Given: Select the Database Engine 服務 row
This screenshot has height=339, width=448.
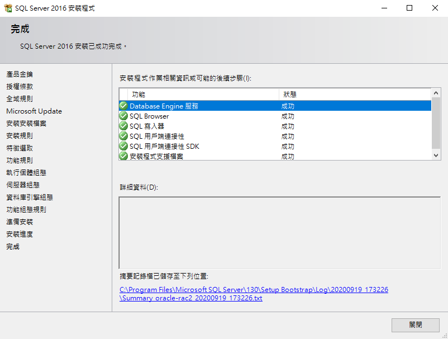Looking at the screenshot, I should click(x=275, y=106).
